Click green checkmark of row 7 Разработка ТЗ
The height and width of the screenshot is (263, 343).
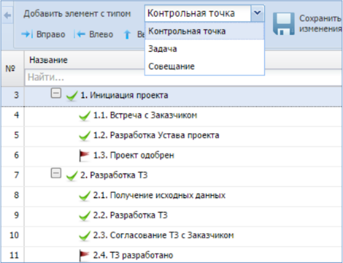72,176
